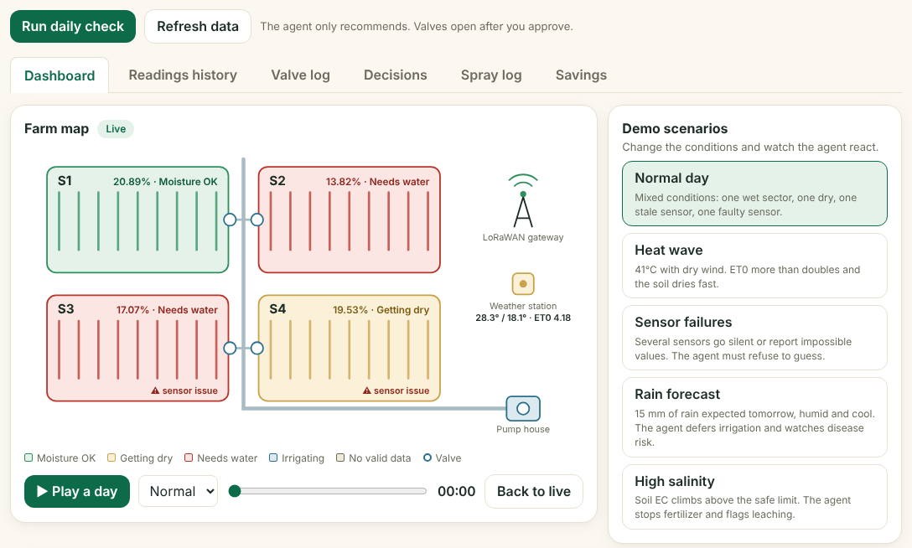The image size is (912, 548).
Task: Click the S2 sector valve circle
Action: (x=257, y=220)
